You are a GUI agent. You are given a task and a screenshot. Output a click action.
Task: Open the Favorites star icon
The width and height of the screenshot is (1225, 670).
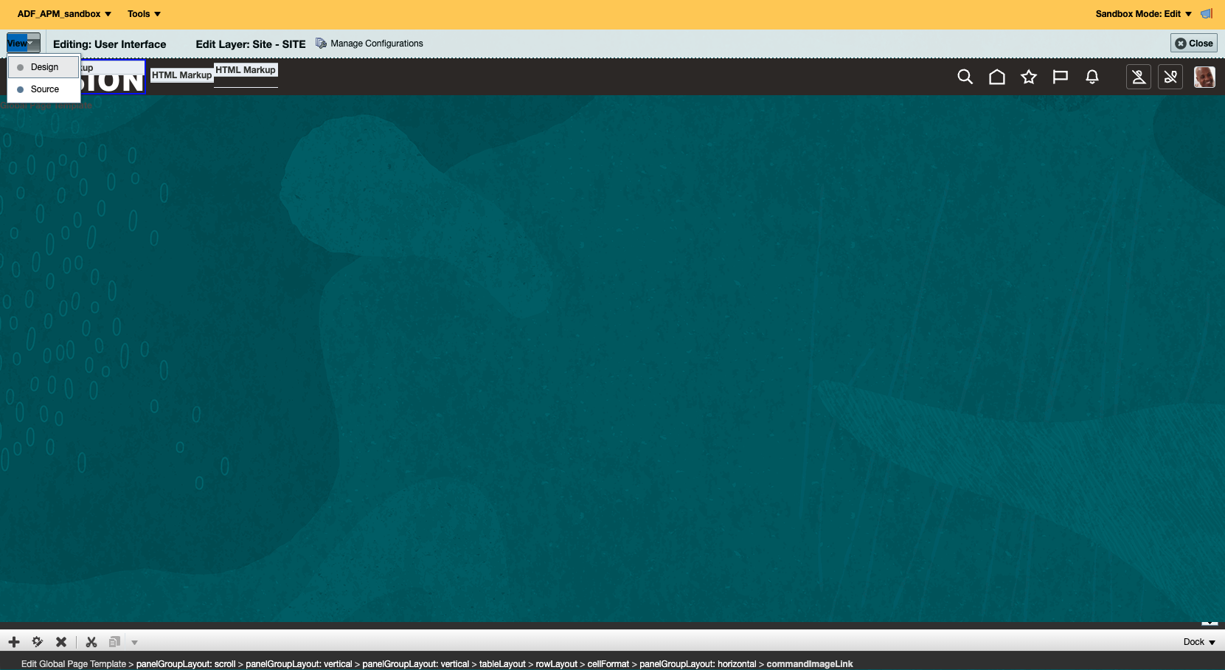tap(1029, 77)
